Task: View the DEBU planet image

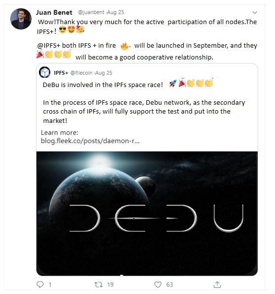Action: pos(147,213)
